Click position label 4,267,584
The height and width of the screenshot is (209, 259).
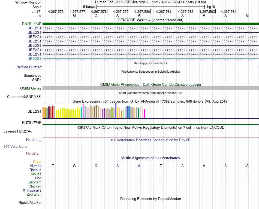229,11
